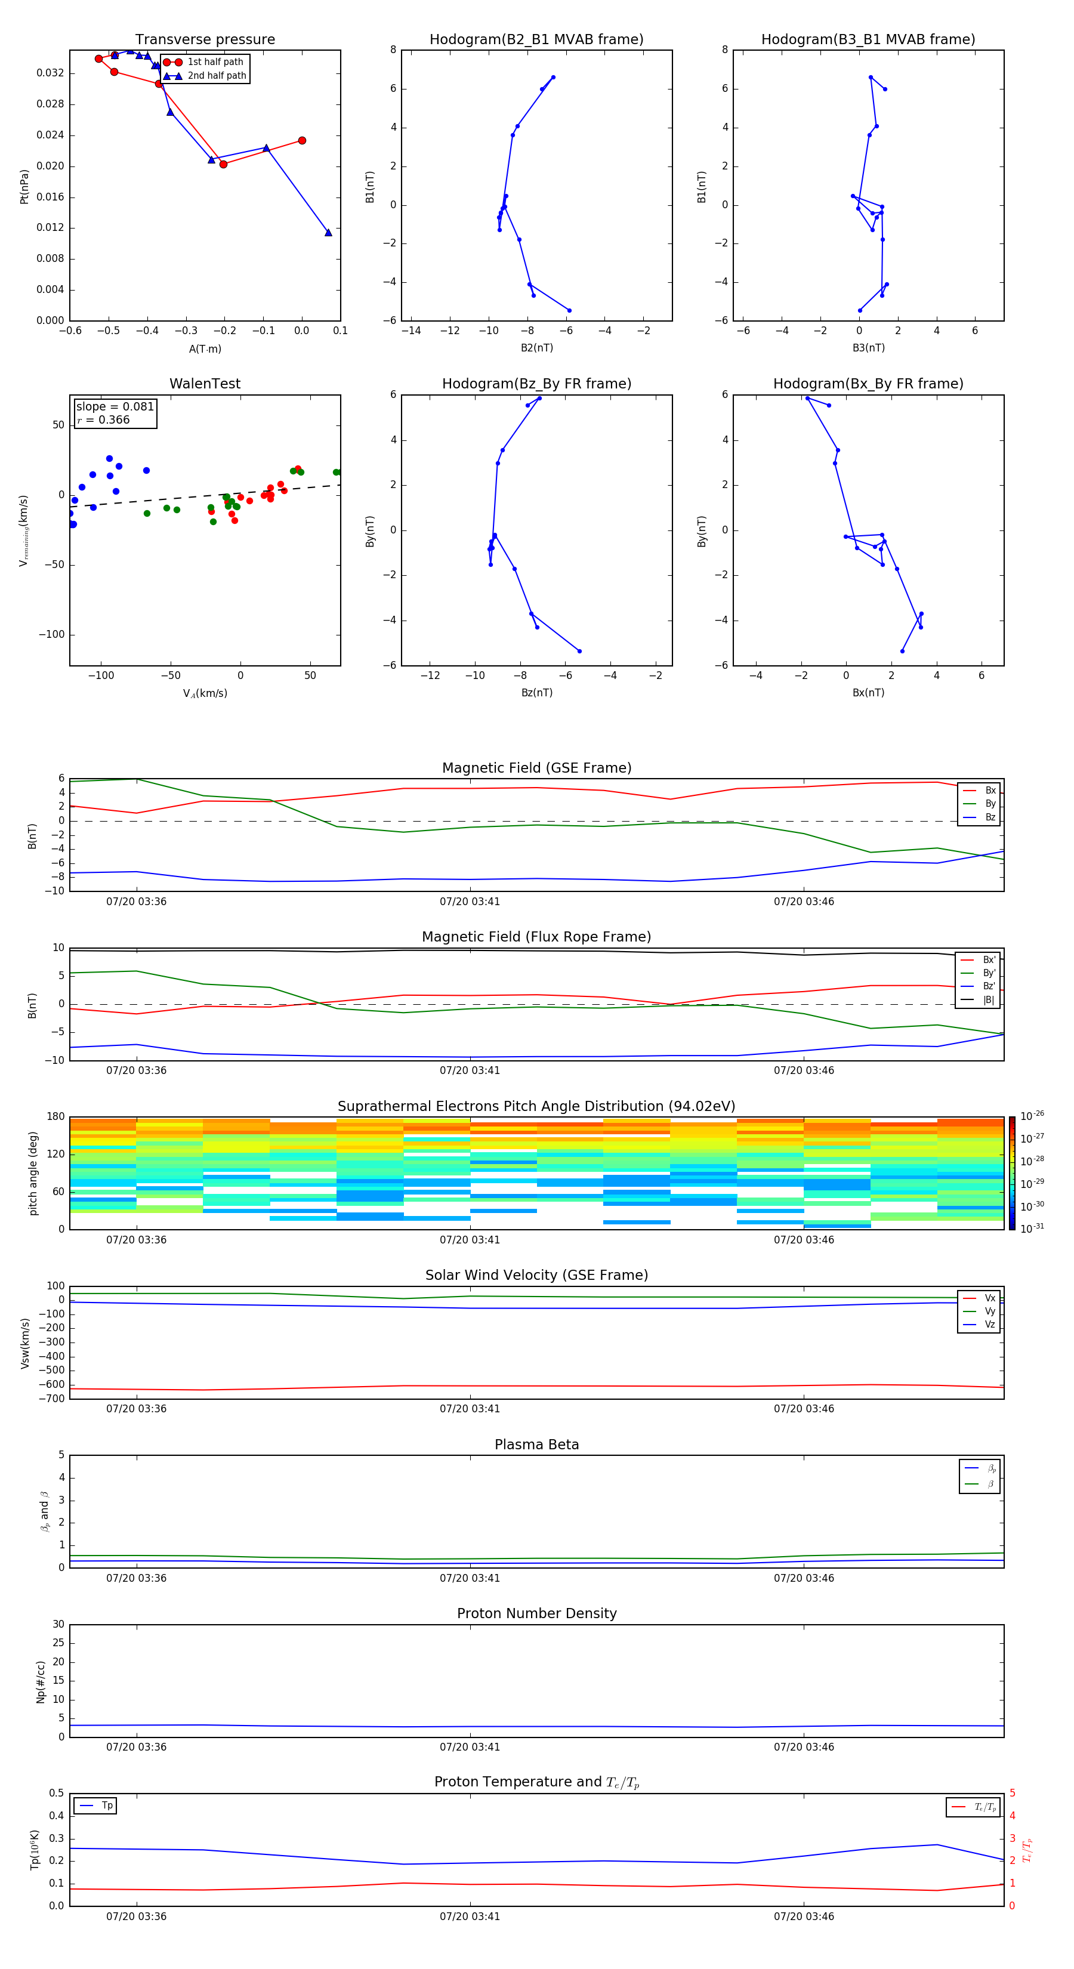Click the '1st half path' legend entry

[203, 62]
